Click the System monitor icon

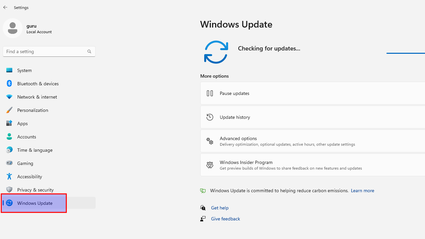(x=9, y=70)
